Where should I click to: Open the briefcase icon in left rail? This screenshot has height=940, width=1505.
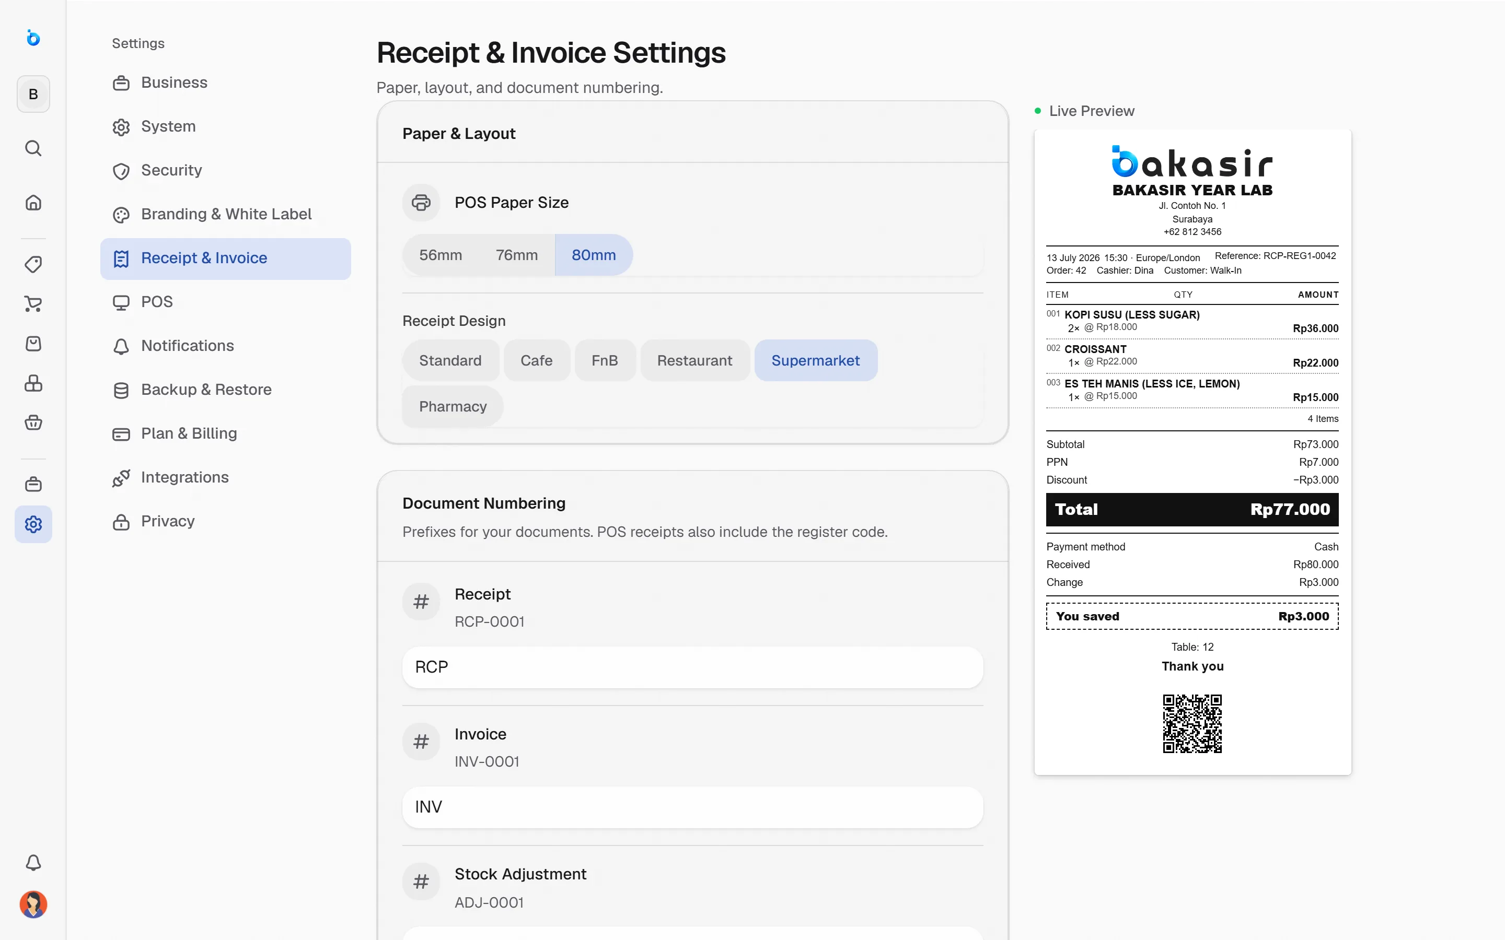pos(33,484)
